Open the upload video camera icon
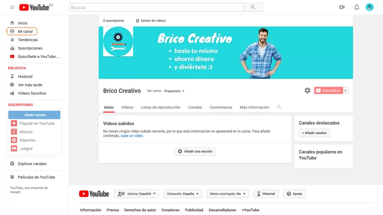 (x=342, y=7)
